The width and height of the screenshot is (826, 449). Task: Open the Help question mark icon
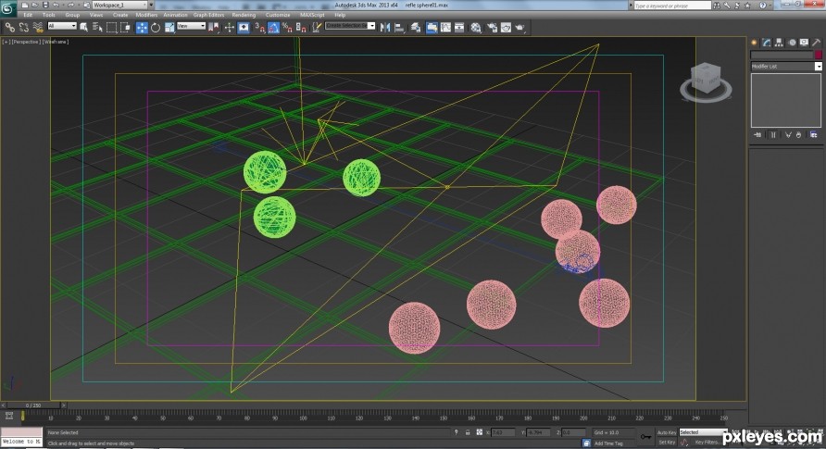point(762,6)
